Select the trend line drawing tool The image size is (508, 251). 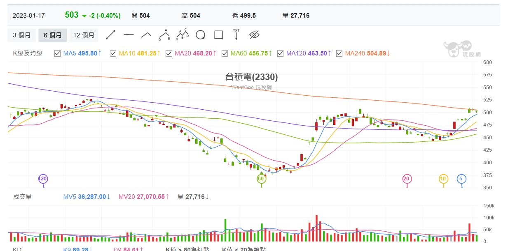tap(110, 35)
